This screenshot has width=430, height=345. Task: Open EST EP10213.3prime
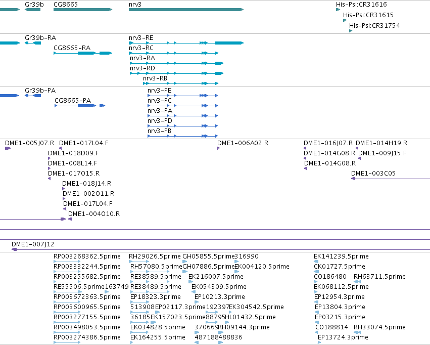[219, 297]
